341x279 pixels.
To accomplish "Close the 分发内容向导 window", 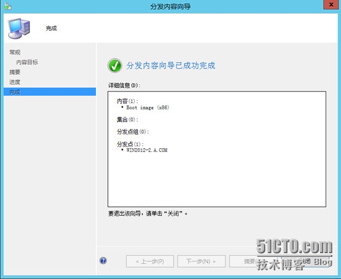I will tap(331, 4).
